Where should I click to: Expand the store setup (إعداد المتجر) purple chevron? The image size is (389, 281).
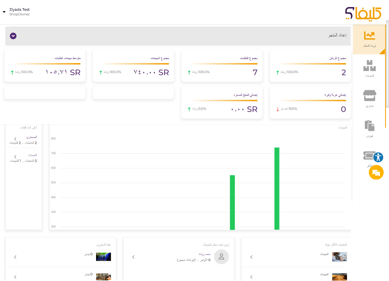point(13,36)
